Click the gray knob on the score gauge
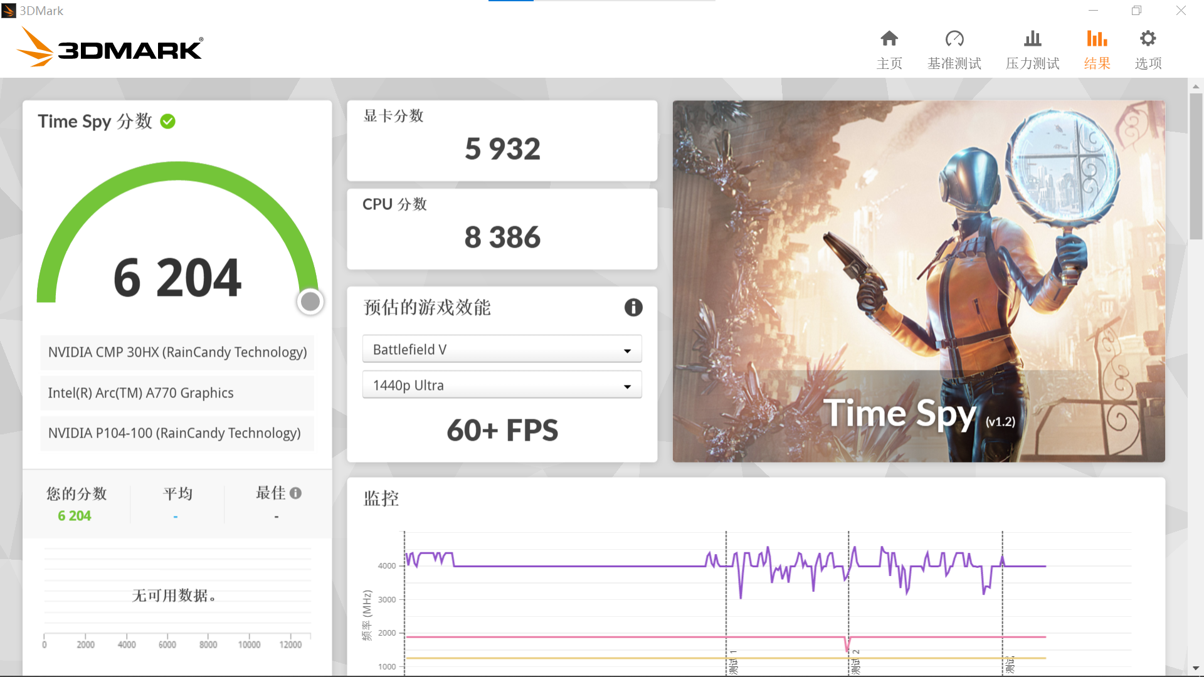 [x=310, y=302]
